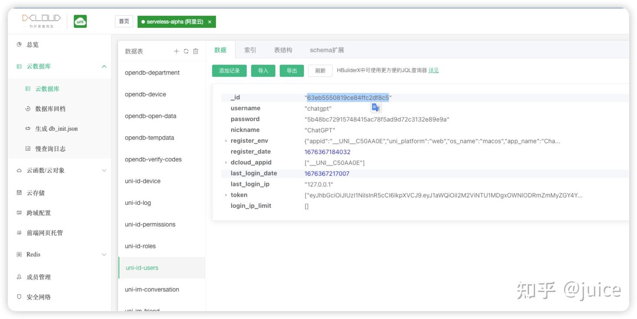The height and width of the screenshot is (319, 637).
Task: Select the uni-id-device table
Action: (x=162, y=181)
